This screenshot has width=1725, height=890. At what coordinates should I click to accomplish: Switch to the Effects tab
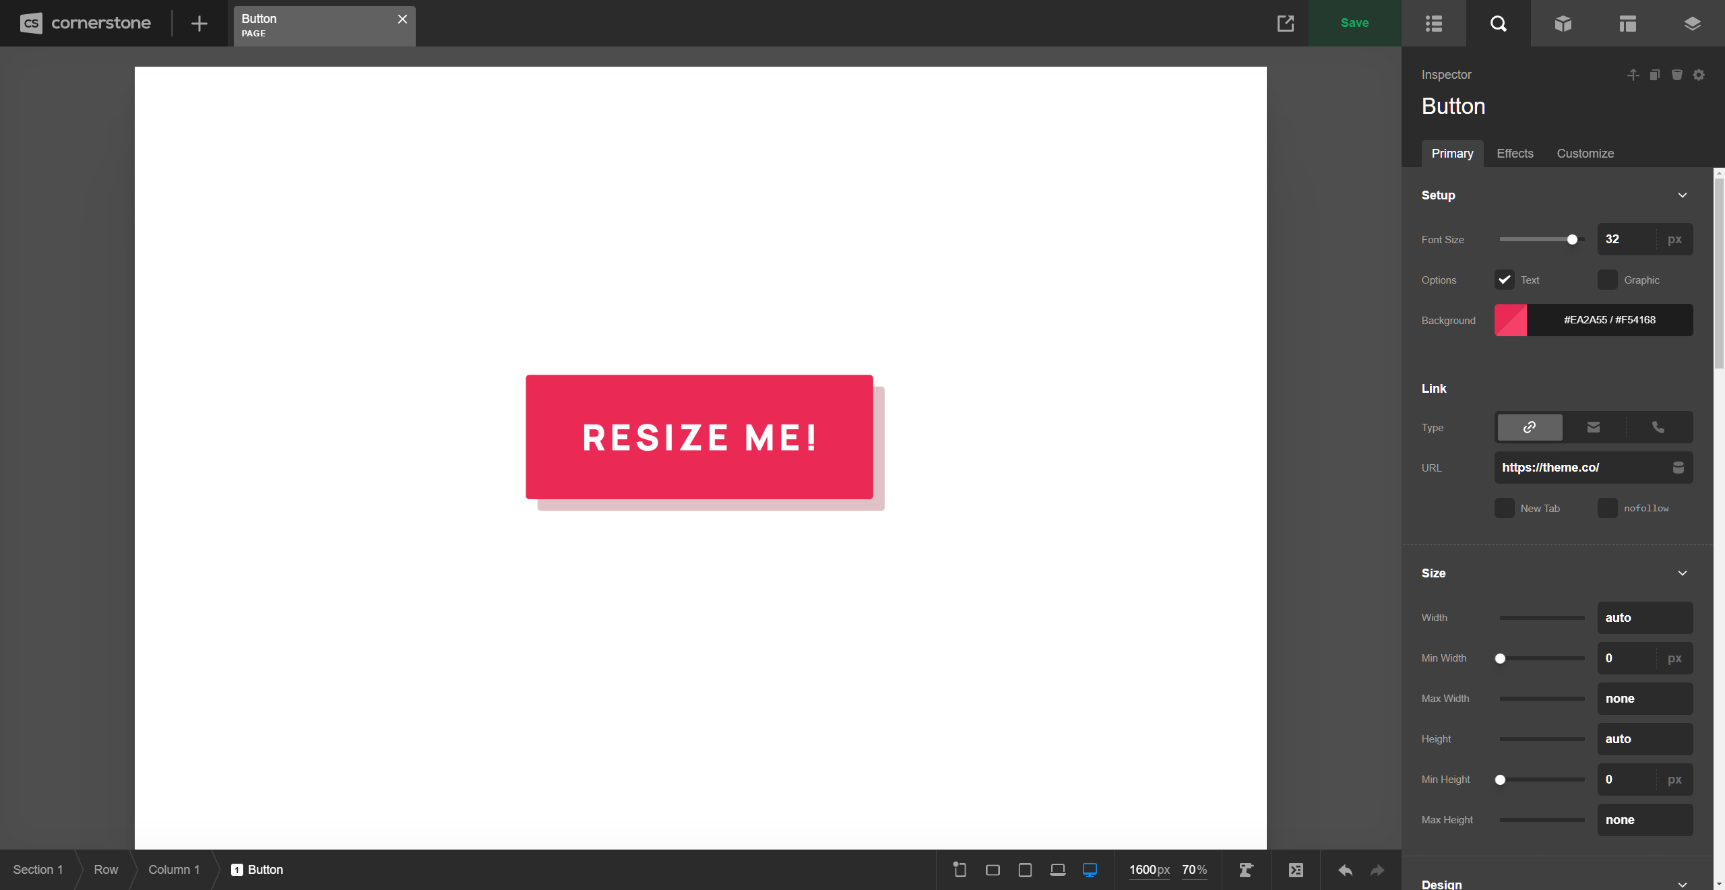[1514, 154]
